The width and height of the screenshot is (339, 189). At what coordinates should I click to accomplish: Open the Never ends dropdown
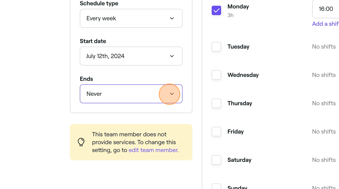pos(131,94)
